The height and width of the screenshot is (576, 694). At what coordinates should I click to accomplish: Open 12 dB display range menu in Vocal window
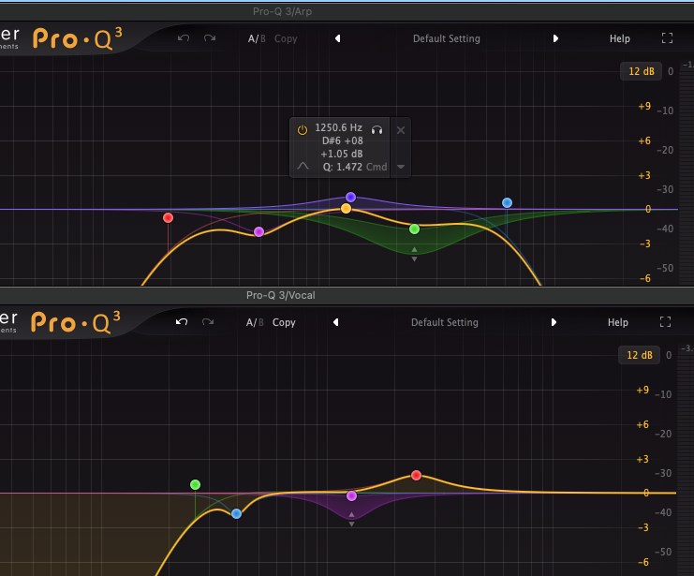(640, 355)
